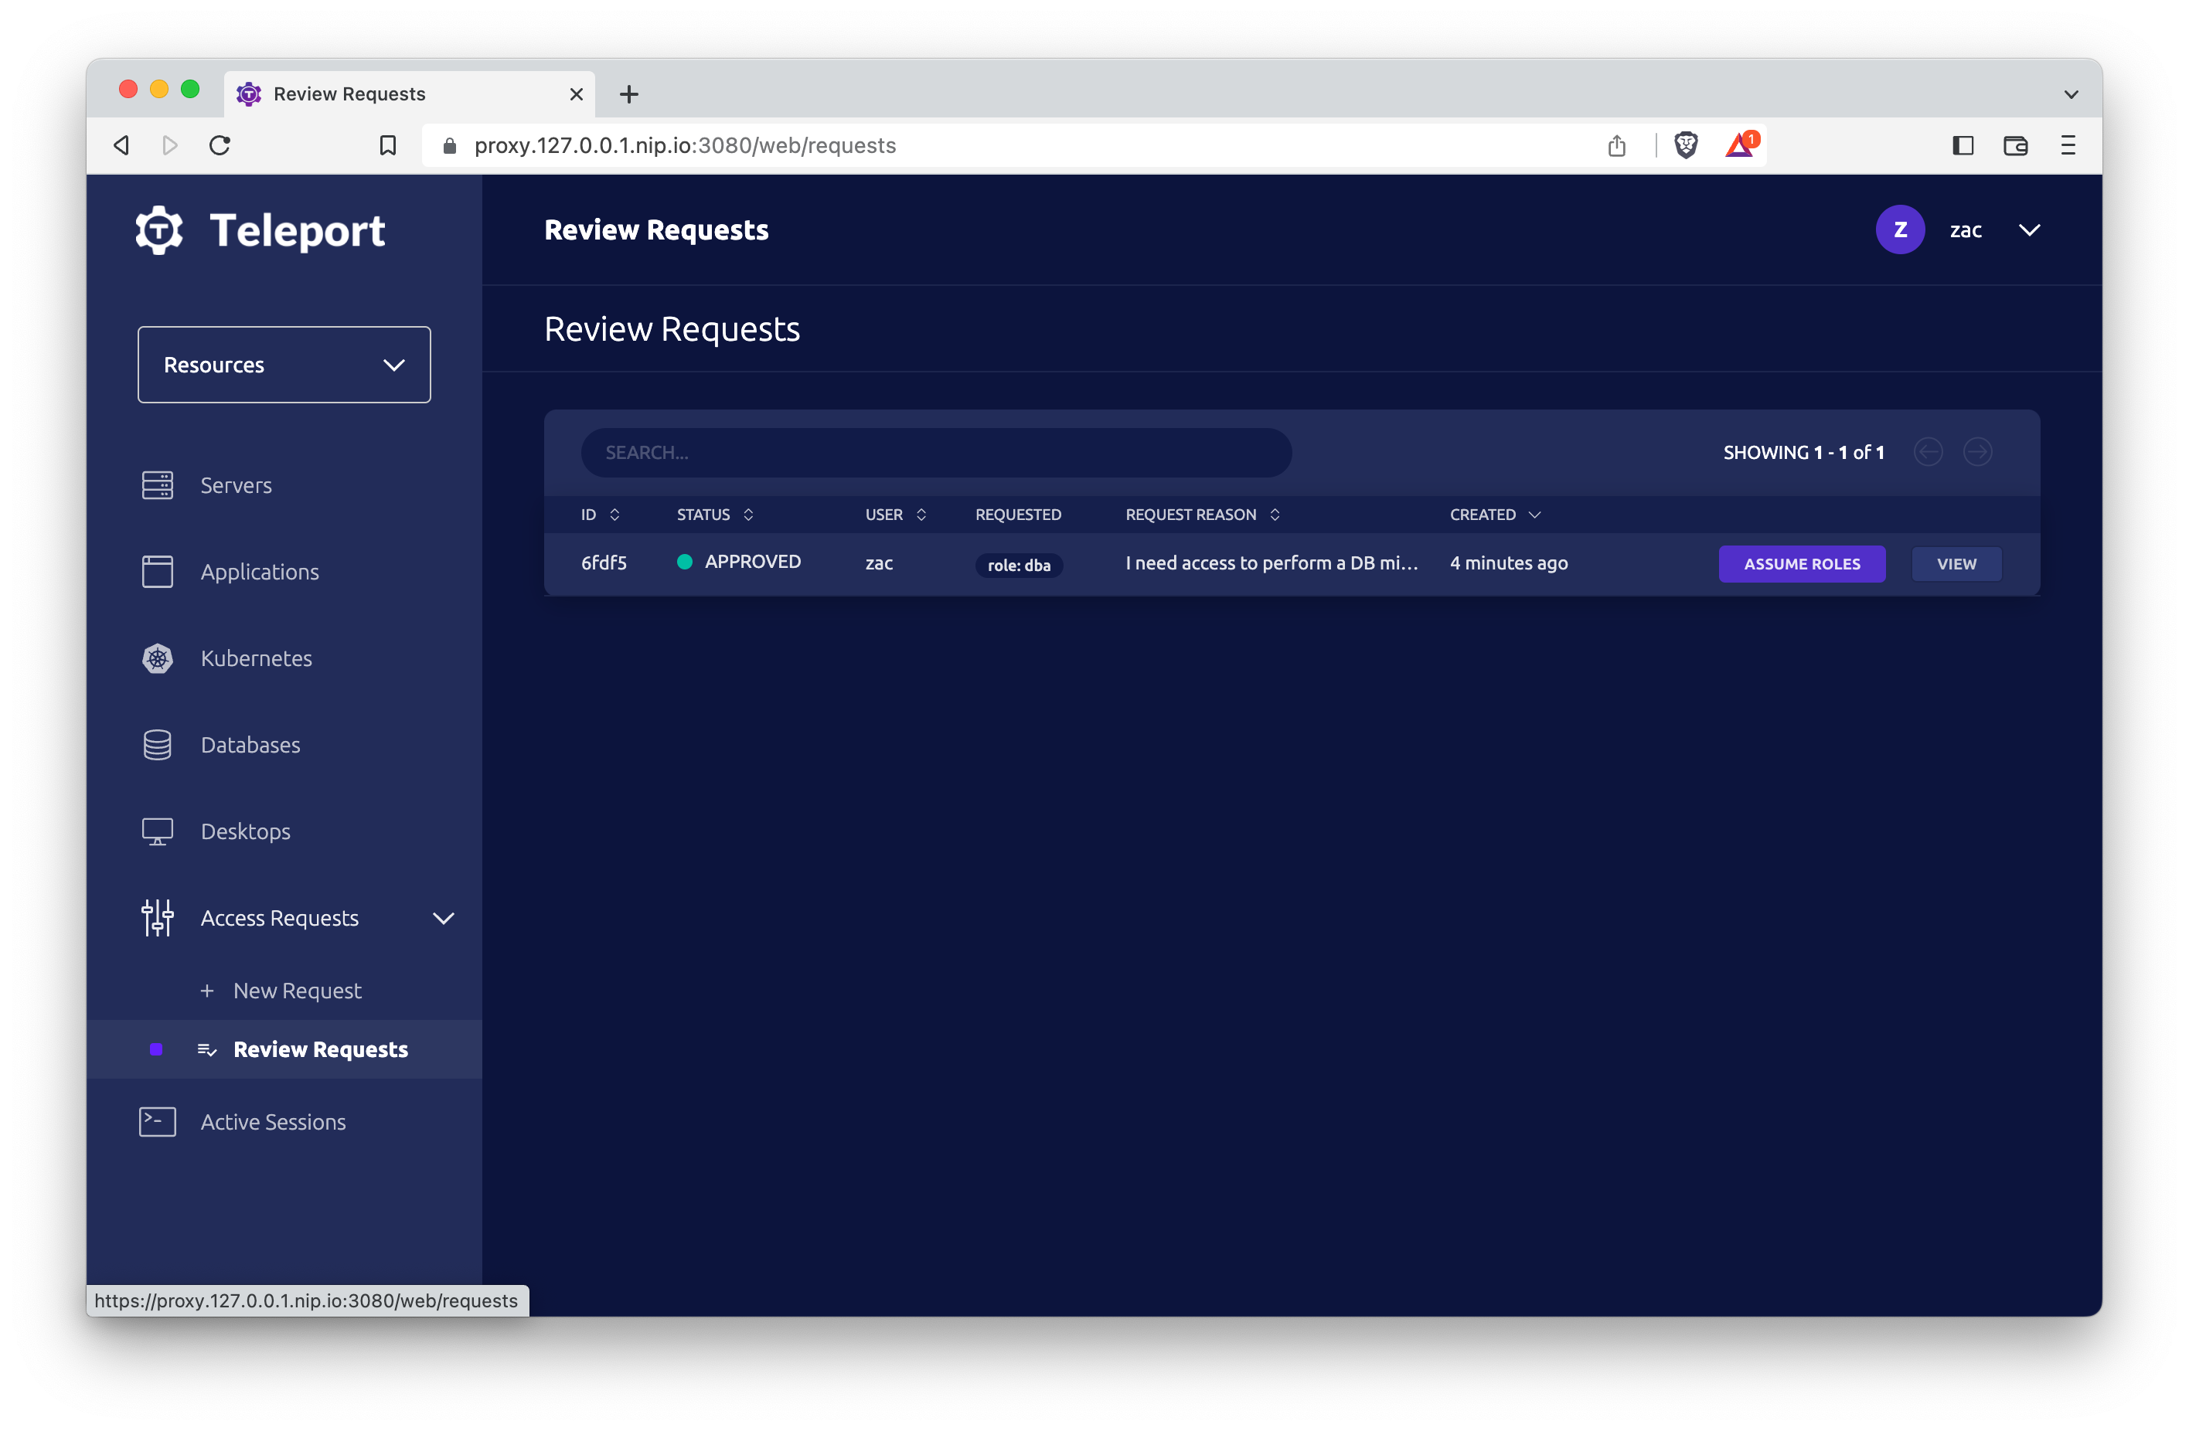The width and height of the screenshot is (2189, 1431).
Task: Bookmark this page icon
Action: coord(387,145)
